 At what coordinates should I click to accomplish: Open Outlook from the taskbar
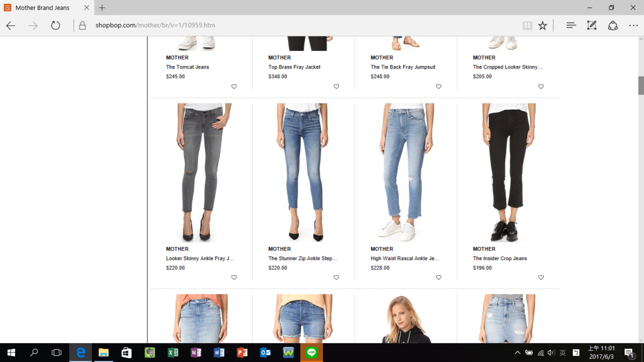tap(265, 353)
